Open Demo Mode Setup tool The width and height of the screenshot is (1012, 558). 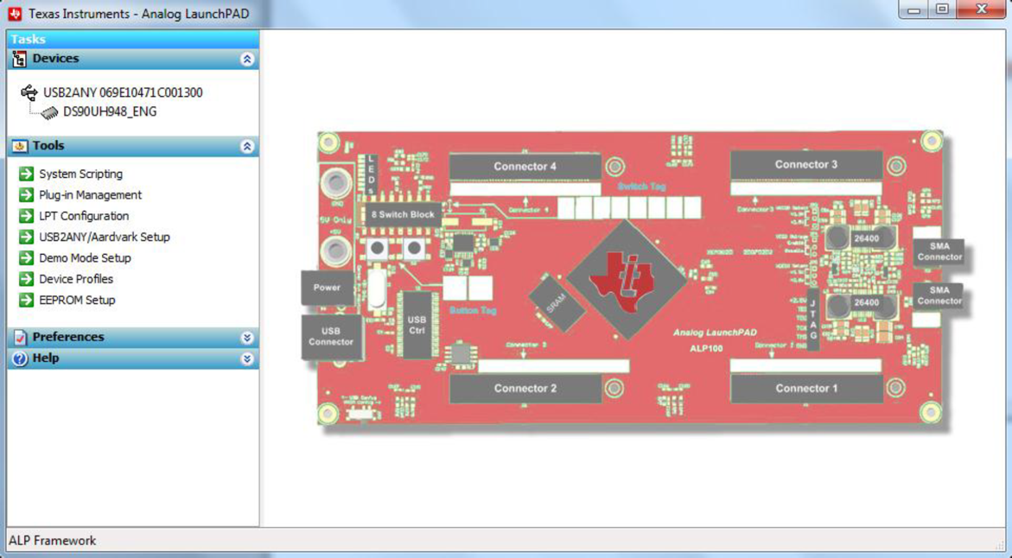85,258
